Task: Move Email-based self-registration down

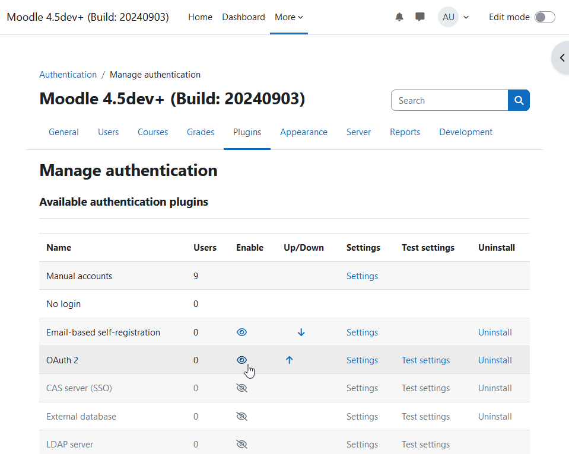Action: [301, 332]
